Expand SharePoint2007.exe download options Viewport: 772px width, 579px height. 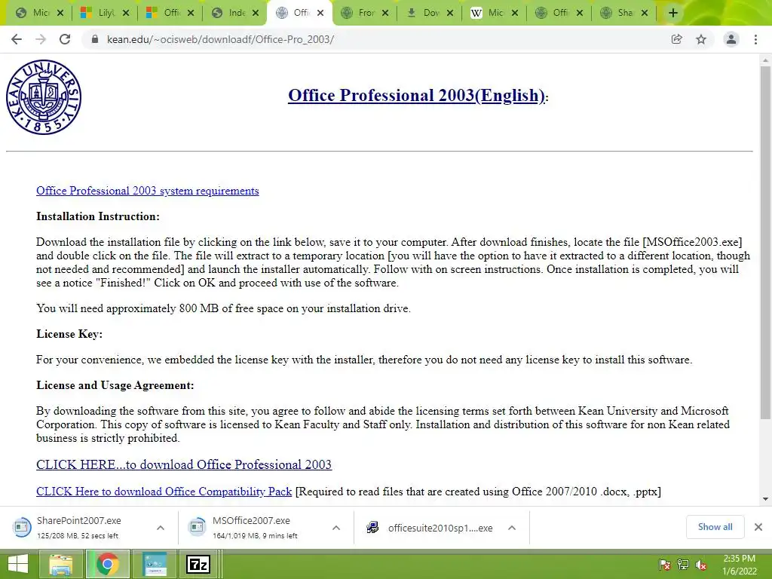point(161,527)
